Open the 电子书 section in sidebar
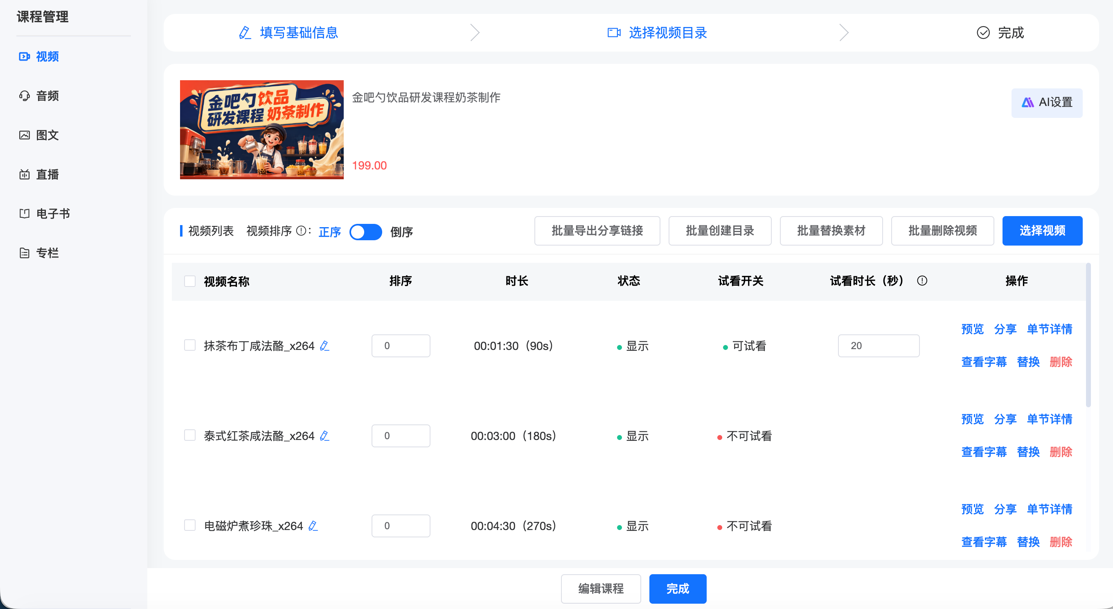This screenshot has height=609, width=1113. (45, 214)
